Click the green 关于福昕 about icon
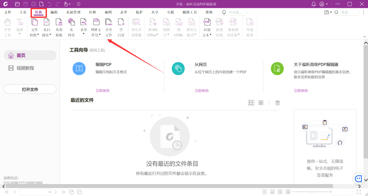Viewport: 368px width, 196px height. tap(277, 69)
